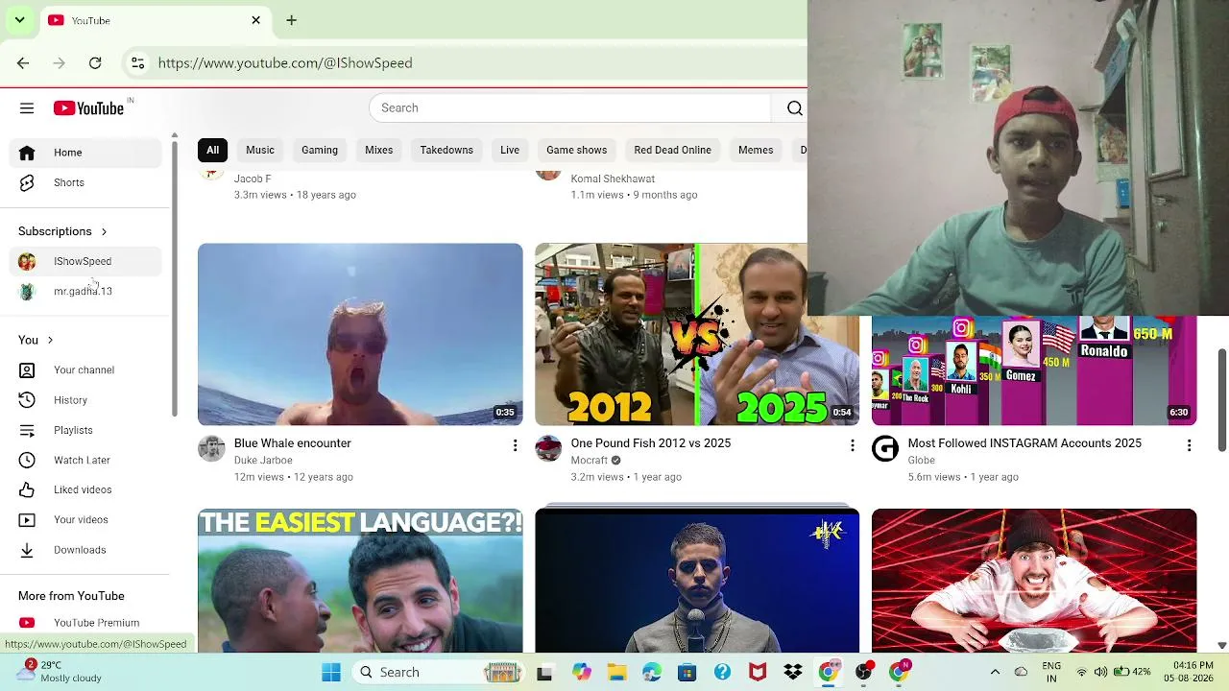Click the Mocraft channel avatar
Viewport: 1229px width, 691px height.
coord(548,448)
